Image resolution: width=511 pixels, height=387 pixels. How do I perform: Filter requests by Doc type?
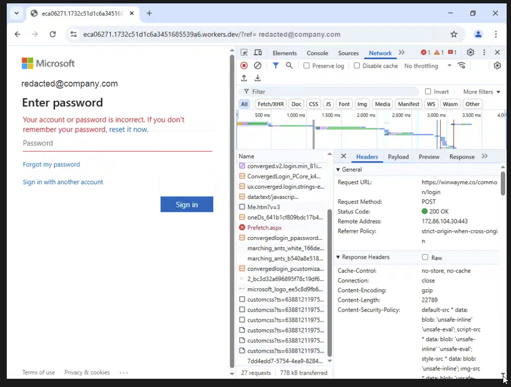point(296,104)
